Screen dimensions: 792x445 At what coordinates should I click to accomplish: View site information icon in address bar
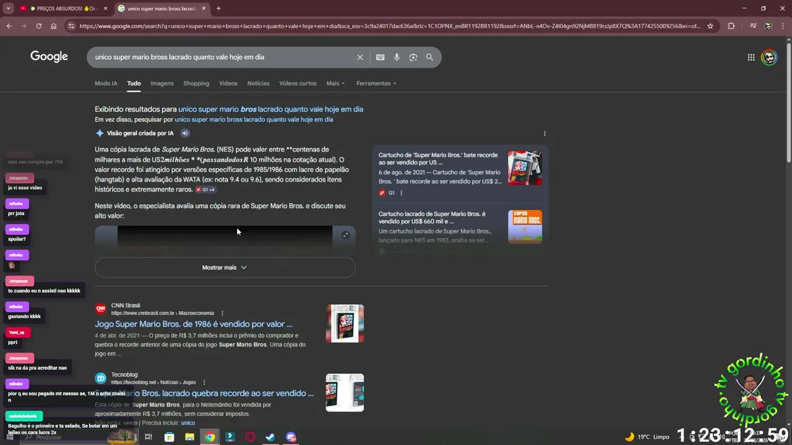71,26
